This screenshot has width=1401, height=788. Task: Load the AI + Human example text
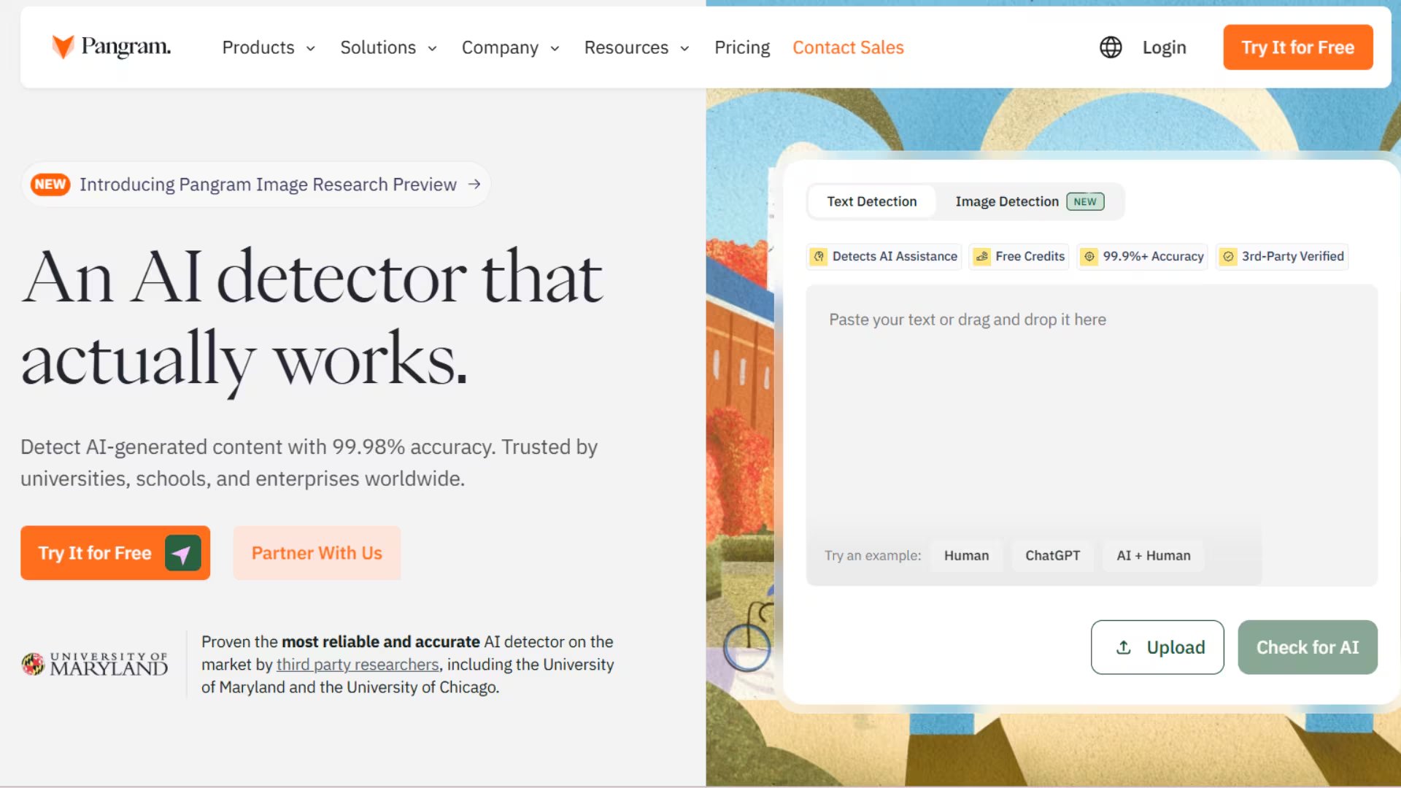click(x=1154, y=555)
